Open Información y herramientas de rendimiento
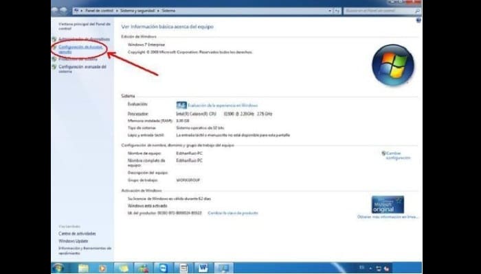 click(x=85, y=251)
